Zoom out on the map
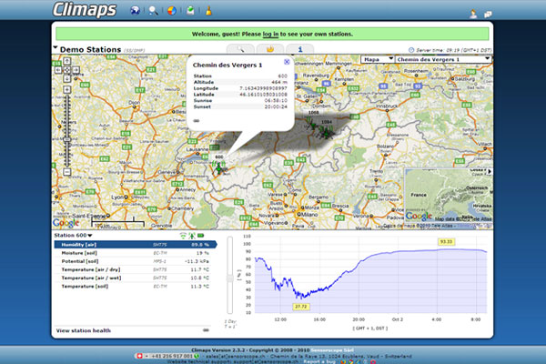Image resolution: width=546 pixels, height=364 pixels. (66, 172)
